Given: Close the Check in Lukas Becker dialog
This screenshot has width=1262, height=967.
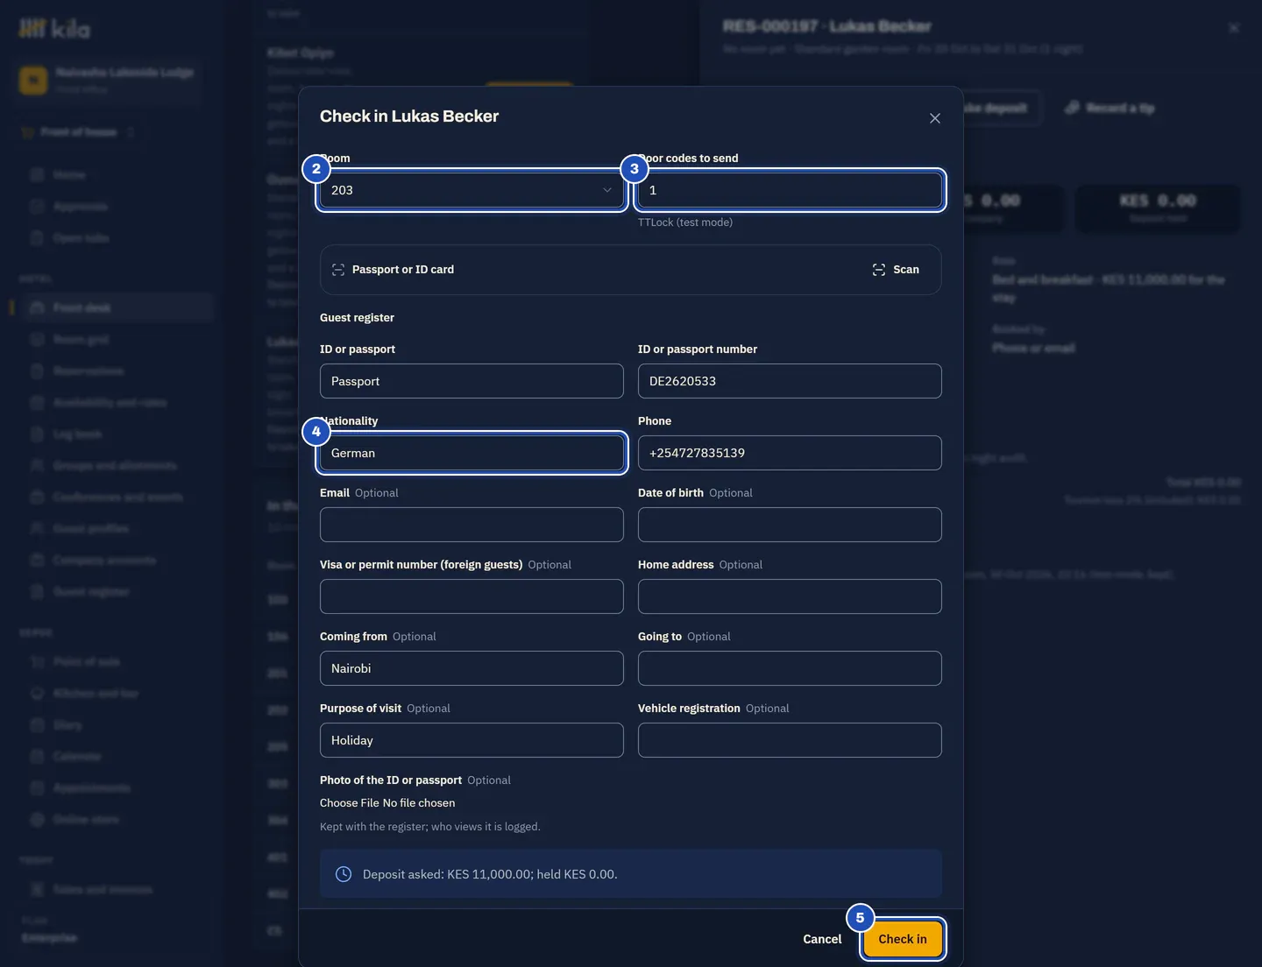Looking at the screenshot, I should (x=935, y=118).
